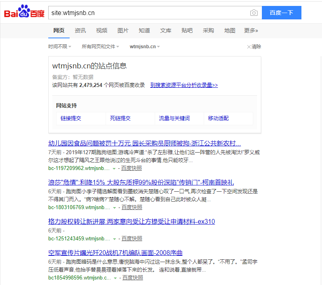Open the wtmjsnb.cn site filter dropdown
This screenshot has width=322, height=285.
click(x=145, y=47)
